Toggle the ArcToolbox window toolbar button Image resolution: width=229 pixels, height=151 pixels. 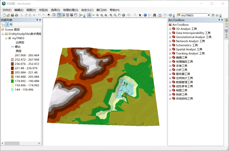pos(71,15)
